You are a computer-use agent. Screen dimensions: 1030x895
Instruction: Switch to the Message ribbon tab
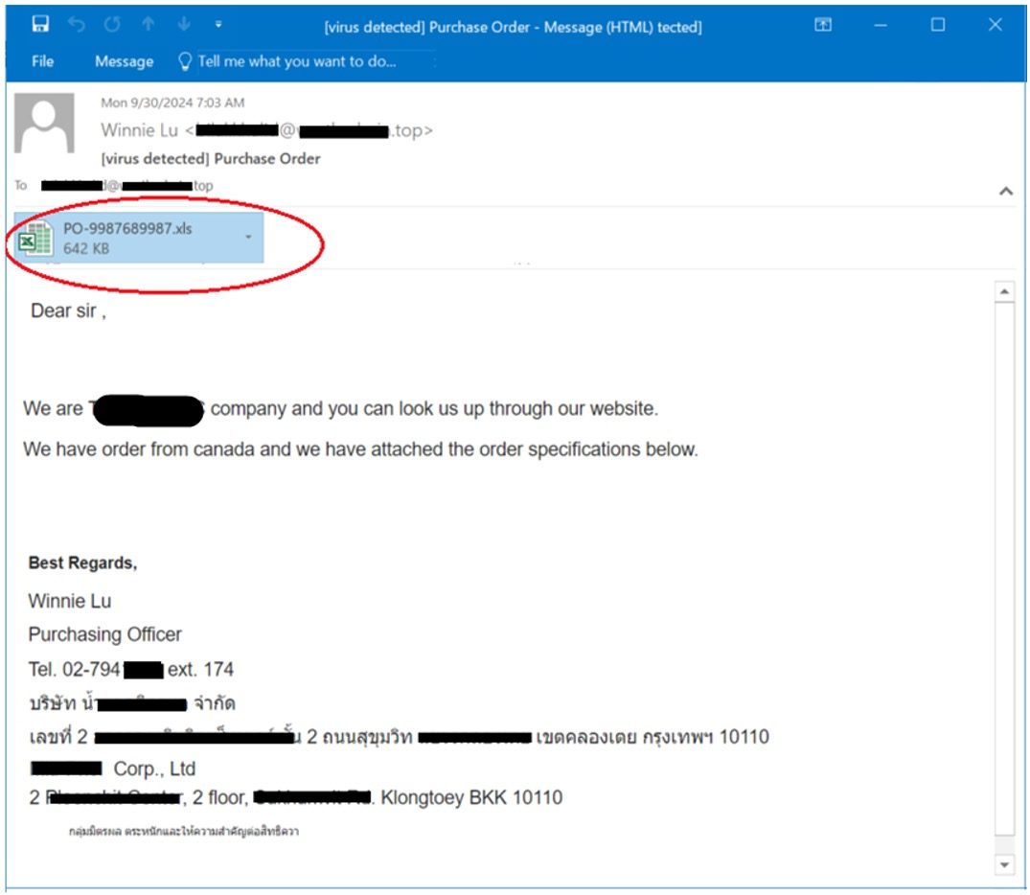124,61
